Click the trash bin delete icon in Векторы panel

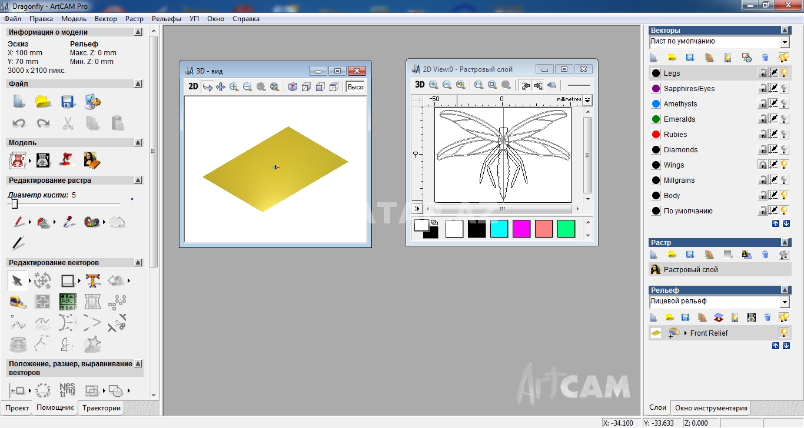click(x=765, y=58)
